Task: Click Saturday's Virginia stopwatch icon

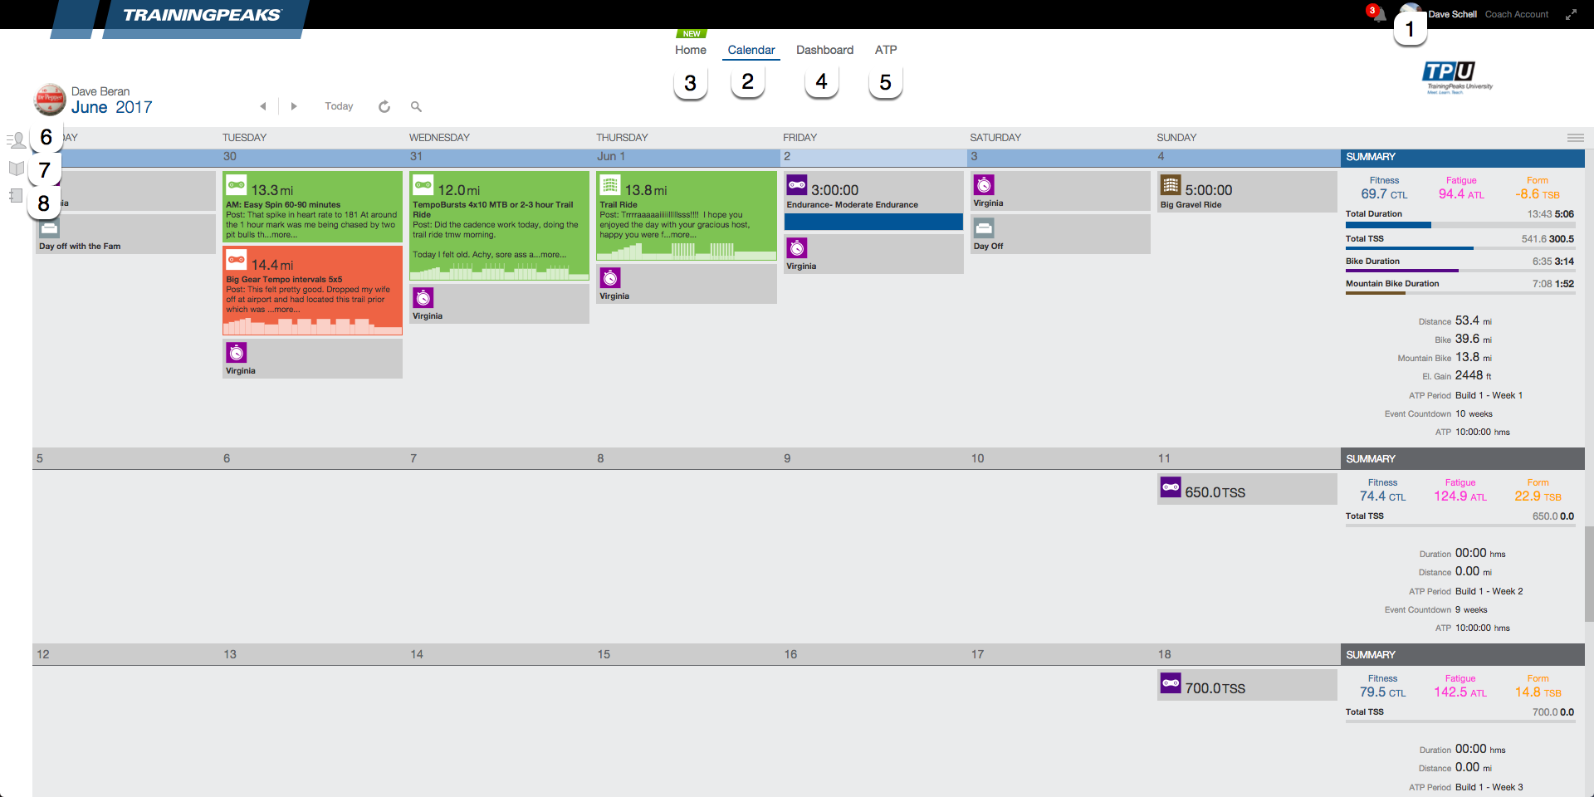Action: pos(984,184)
